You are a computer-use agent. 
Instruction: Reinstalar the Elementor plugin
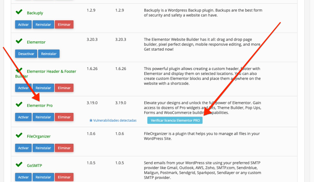pos(49,54)
